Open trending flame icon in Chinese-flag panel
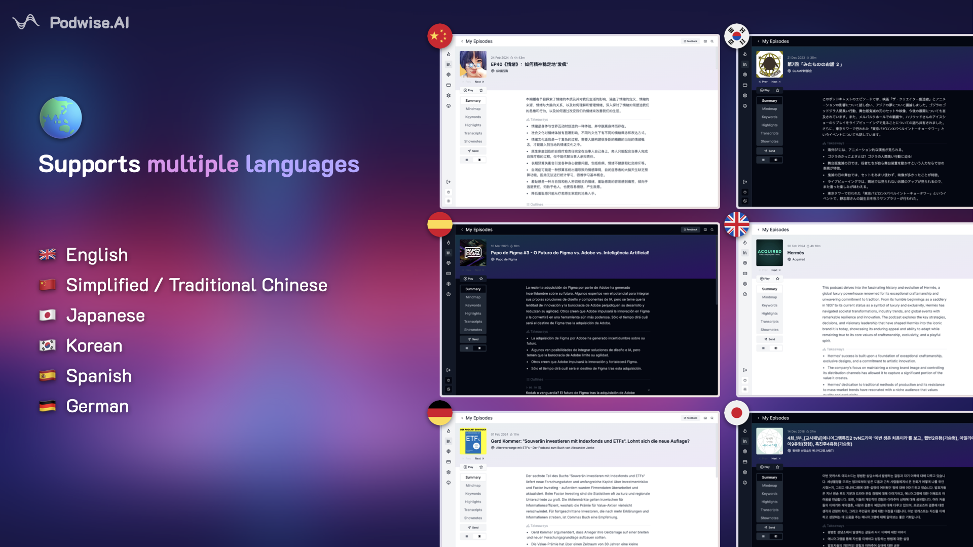The image size is (973, 547). pos(448,54)
